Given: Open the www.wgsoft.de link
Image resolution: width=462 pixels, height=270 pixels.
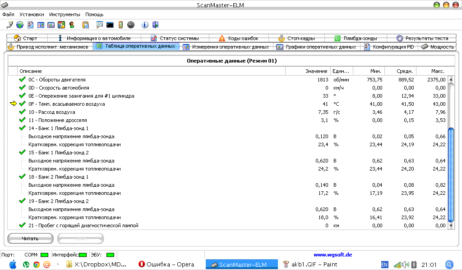Looking at the screenshot, I should pyautogui.click(x=333, y=255).
